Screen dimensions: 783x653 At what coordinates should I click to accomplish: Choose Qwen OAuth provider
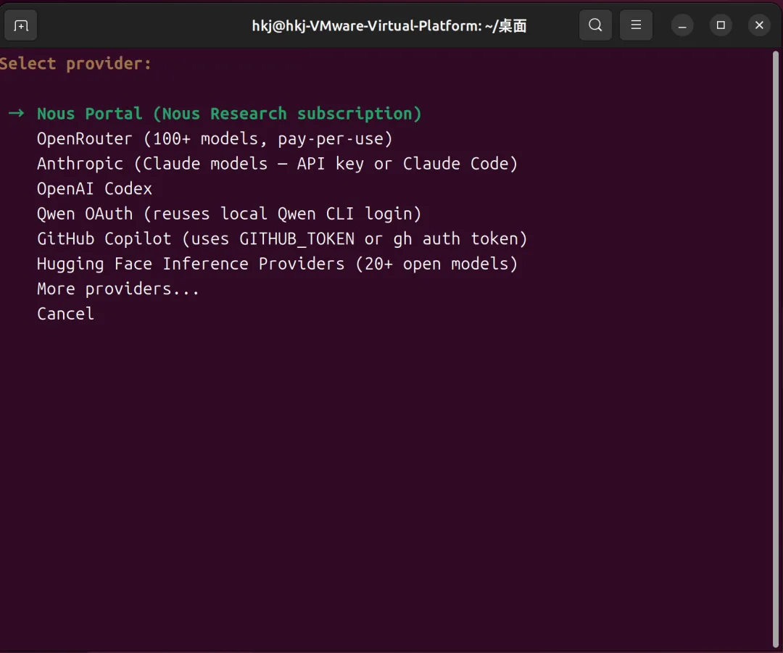[x=229, y=214]
